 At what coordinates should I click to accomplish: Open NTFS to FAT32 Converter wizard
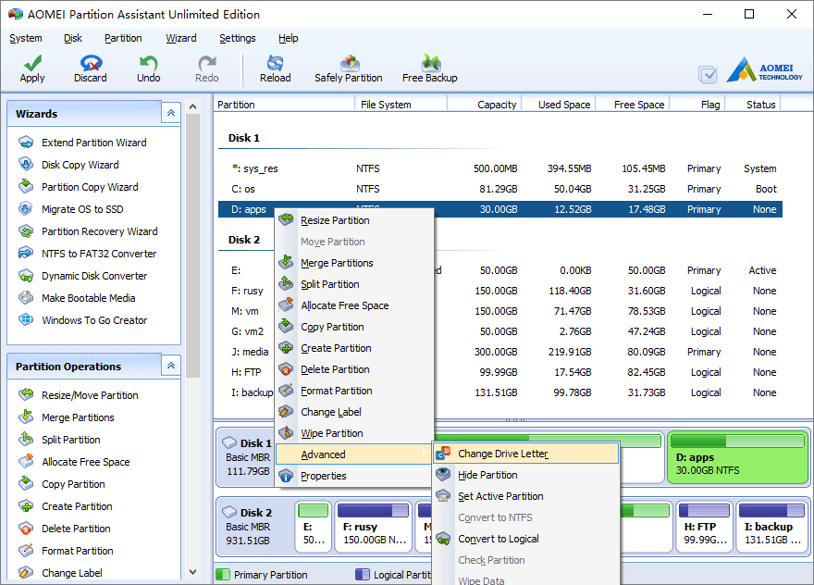pos(99,254)
